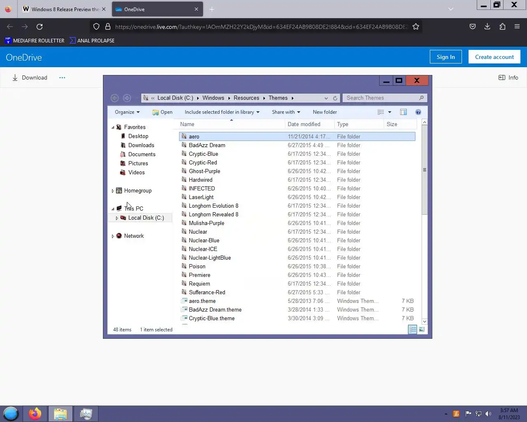The image size is (527, 422).
Task: Open the Firefox downloads panel
Action: tap(487, 27)
